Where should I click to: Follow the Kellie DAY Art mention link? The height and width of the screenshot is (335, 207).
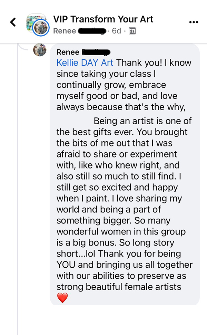tap(85, 63)
